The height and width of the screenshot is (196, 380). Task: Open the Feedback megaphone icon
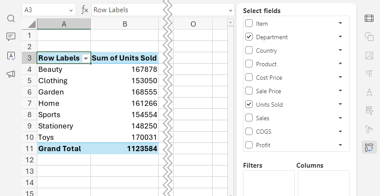pos(11,74)
